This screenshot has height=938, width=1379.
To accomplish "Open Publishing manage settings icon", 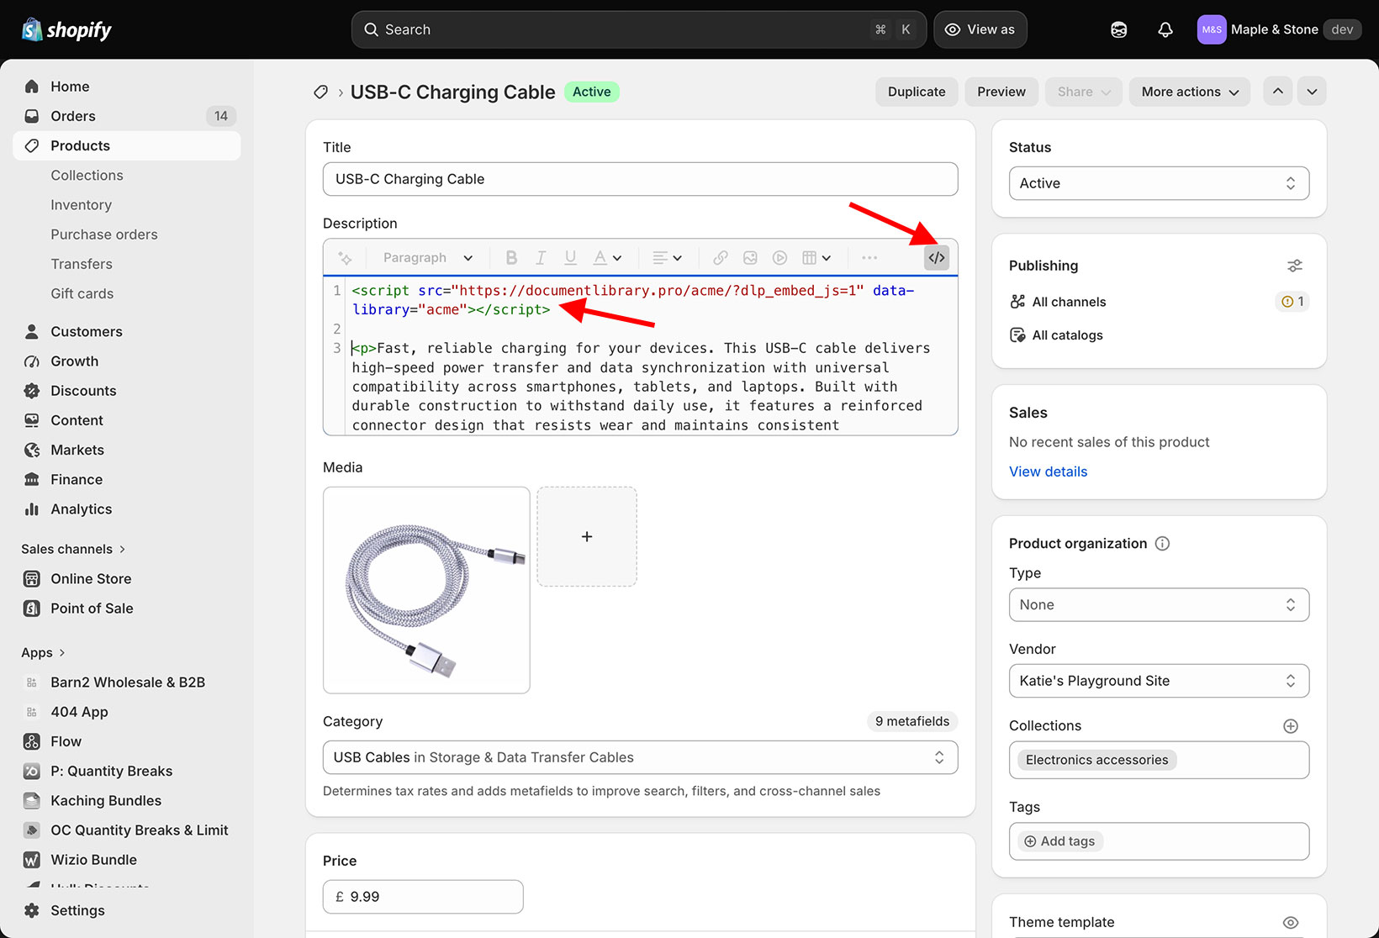I will [x=1295, y=266].
